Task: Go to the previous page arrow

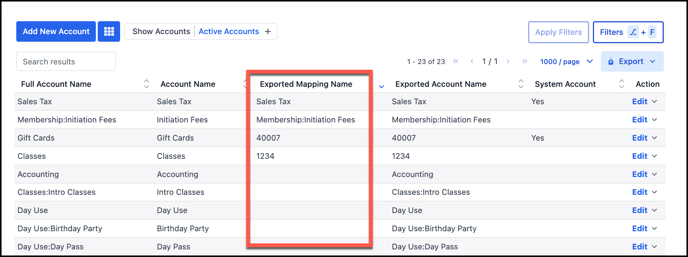Action: 472,61
